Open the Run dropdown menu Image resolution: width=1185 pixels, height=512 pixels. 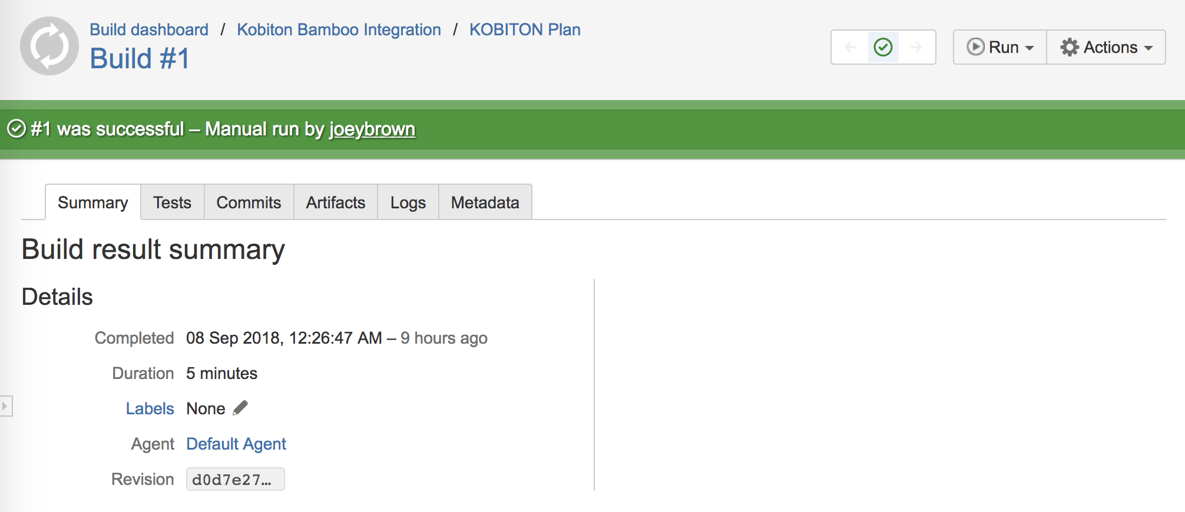coord(1000,47)
